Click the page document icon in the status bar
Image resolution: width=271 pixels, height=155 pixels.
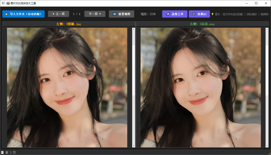pyautogui.click(x=2, y=152)
